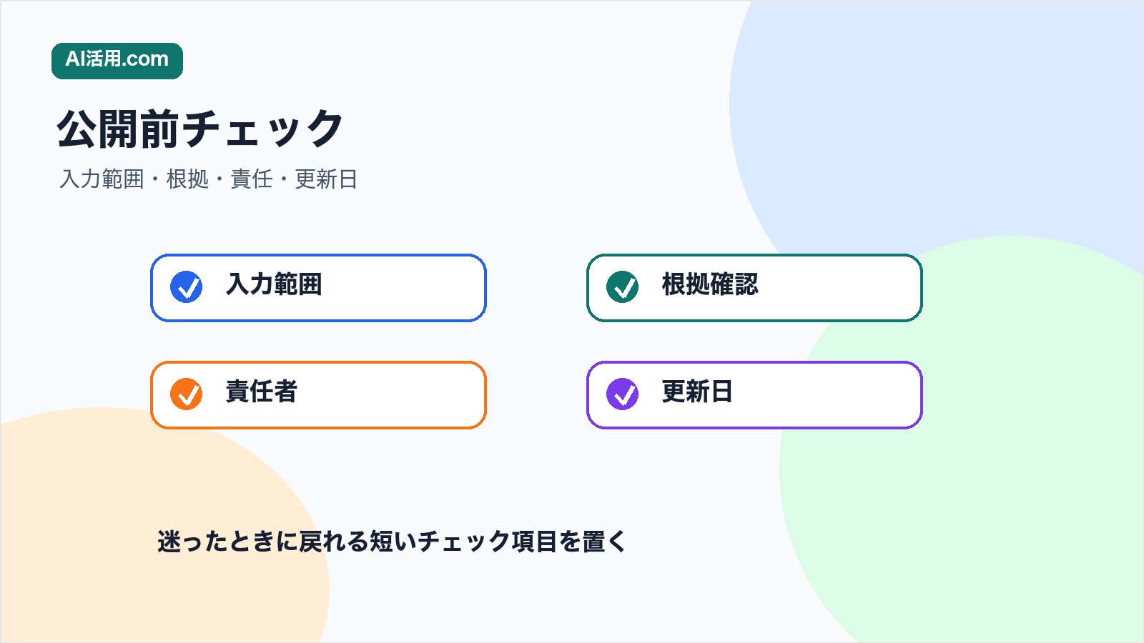Image resolution: width=1144 pixels, height=643 pixels.
Task: Click the blue checkmark icon beside 入力範囲
Action: pyautogui.click(x=187, y=287)
